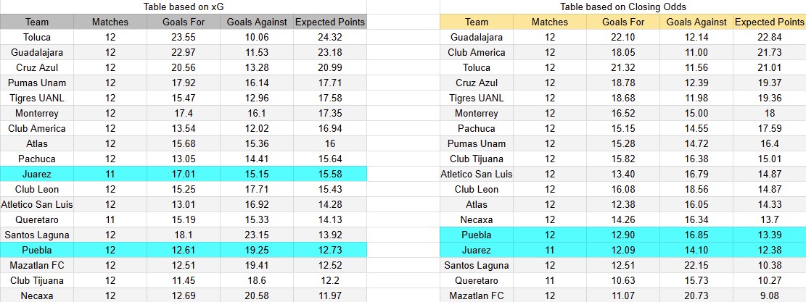Select the 22.84 expected points cell
806x302 pixels.
pos(769,37)
